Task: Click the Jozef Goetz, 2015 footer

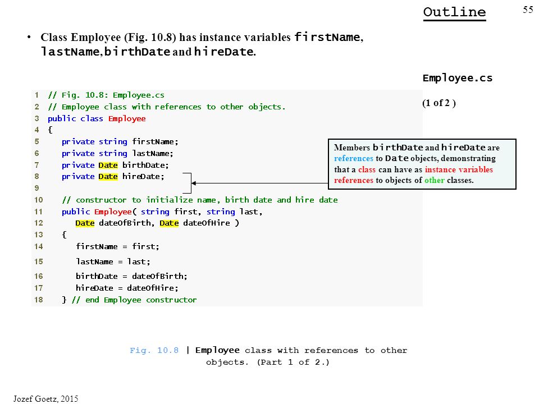Action: (45, 399)
